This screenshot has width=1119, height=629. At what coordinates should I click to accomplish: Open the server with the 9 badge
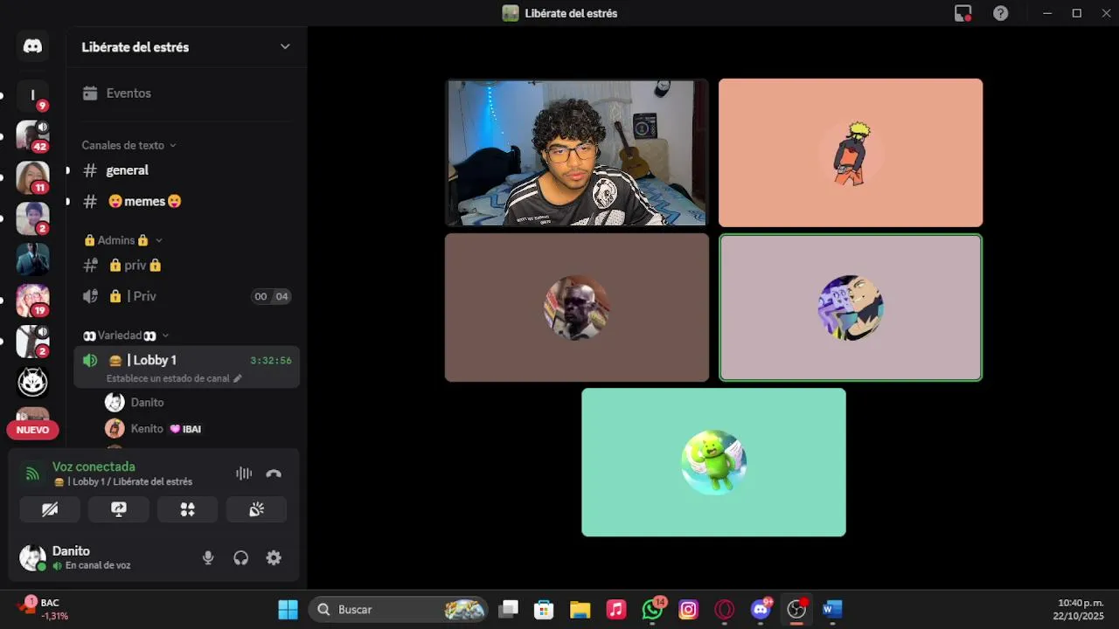[x=32, y=95]
